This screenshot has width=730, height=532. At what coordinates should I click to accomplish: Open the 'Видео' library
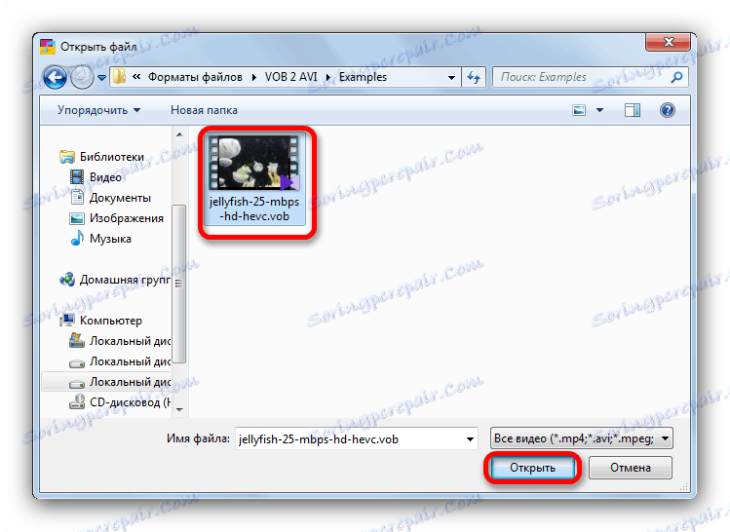[x=105, y=177]
